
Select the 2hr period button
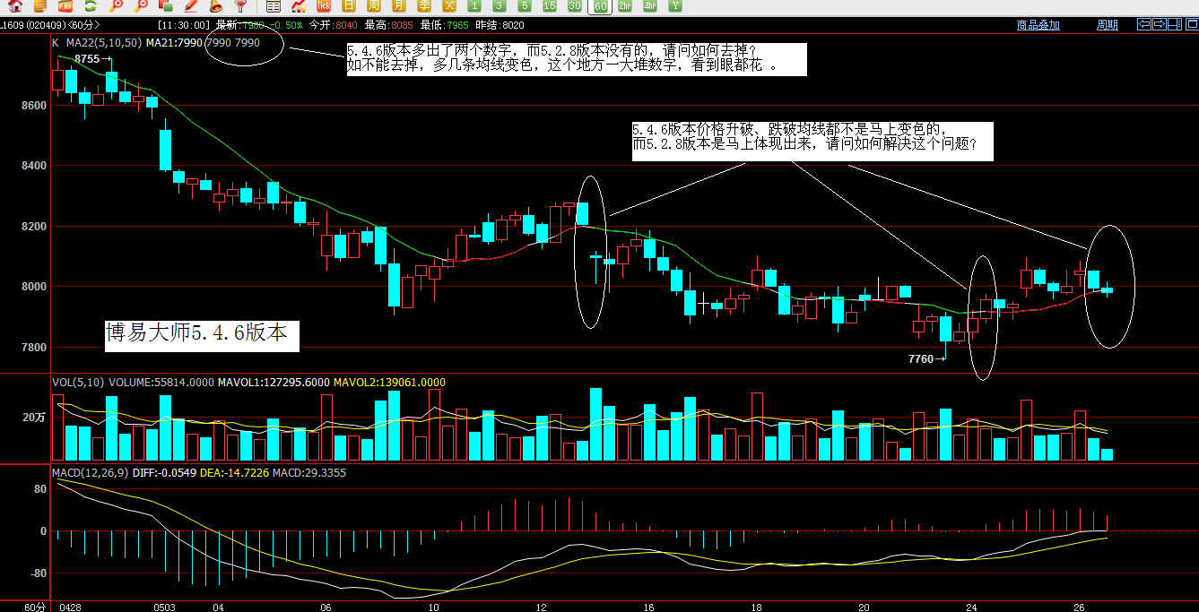pos(625,6)
